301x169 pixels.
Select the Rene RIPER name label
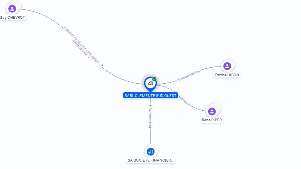(x=212, y=120)
